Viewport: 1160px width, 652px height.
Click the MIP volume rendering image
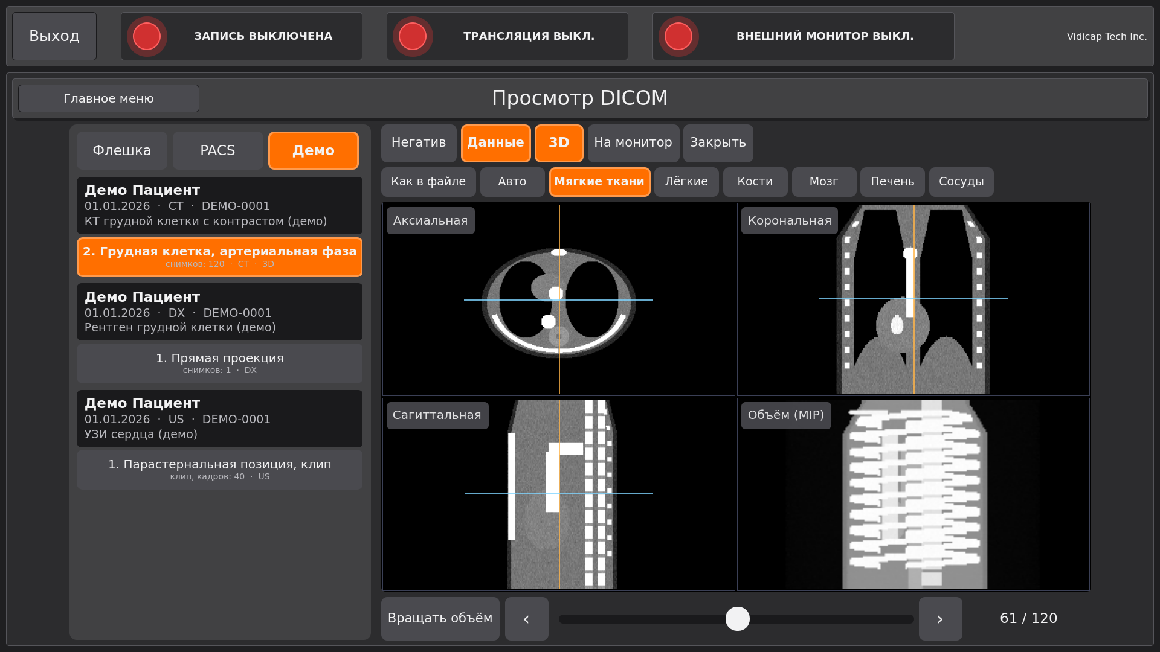tap(915, 494)
